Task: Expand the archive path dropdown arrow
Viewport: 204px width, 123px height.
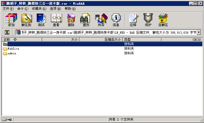Action: (199, 32)
